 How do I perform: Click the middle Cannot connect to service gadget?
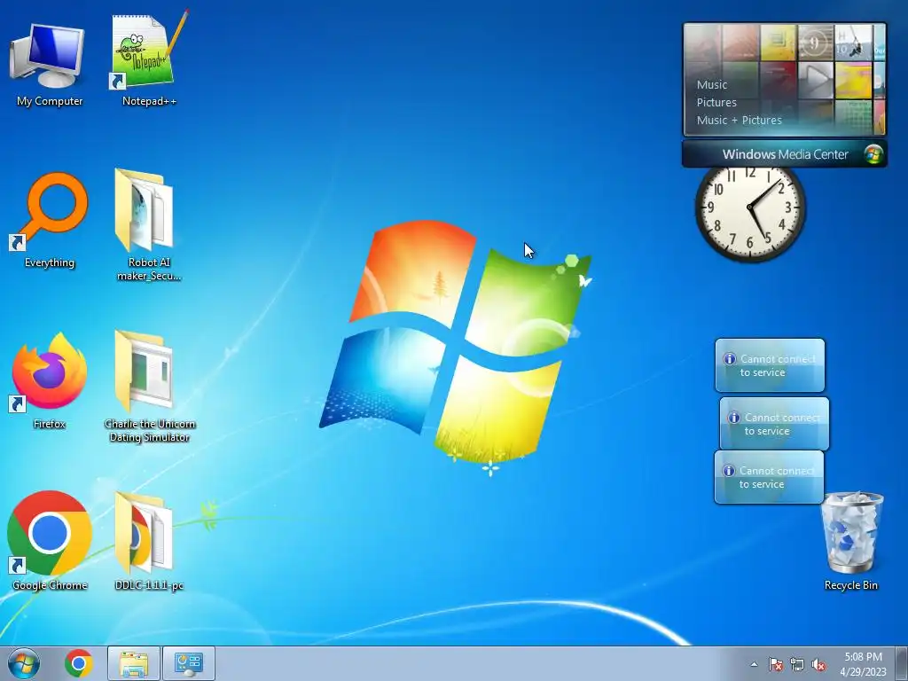pos(774,424)
